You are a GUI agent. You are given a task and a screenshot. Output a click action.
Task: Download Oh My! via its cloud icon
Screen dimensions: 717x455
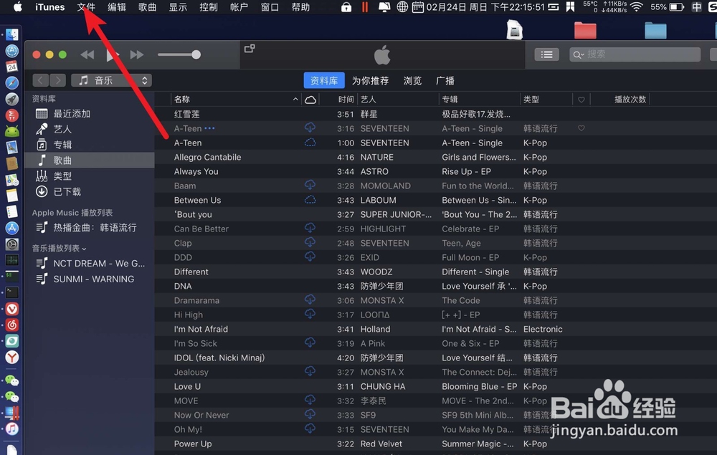tap(310, 428)
